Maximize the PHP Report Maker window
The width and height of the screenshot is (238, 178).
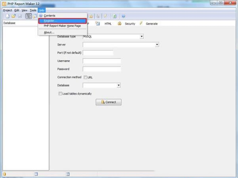[x=221, y=3]
